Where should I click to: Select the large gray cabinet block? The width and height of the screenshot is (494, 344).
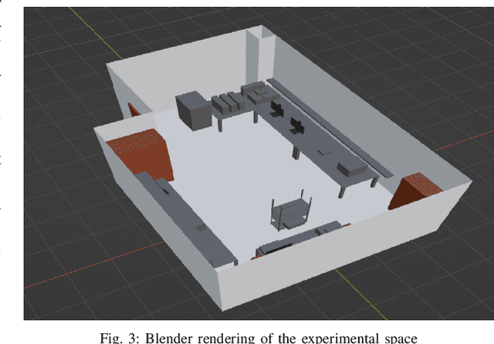[193, 110]
